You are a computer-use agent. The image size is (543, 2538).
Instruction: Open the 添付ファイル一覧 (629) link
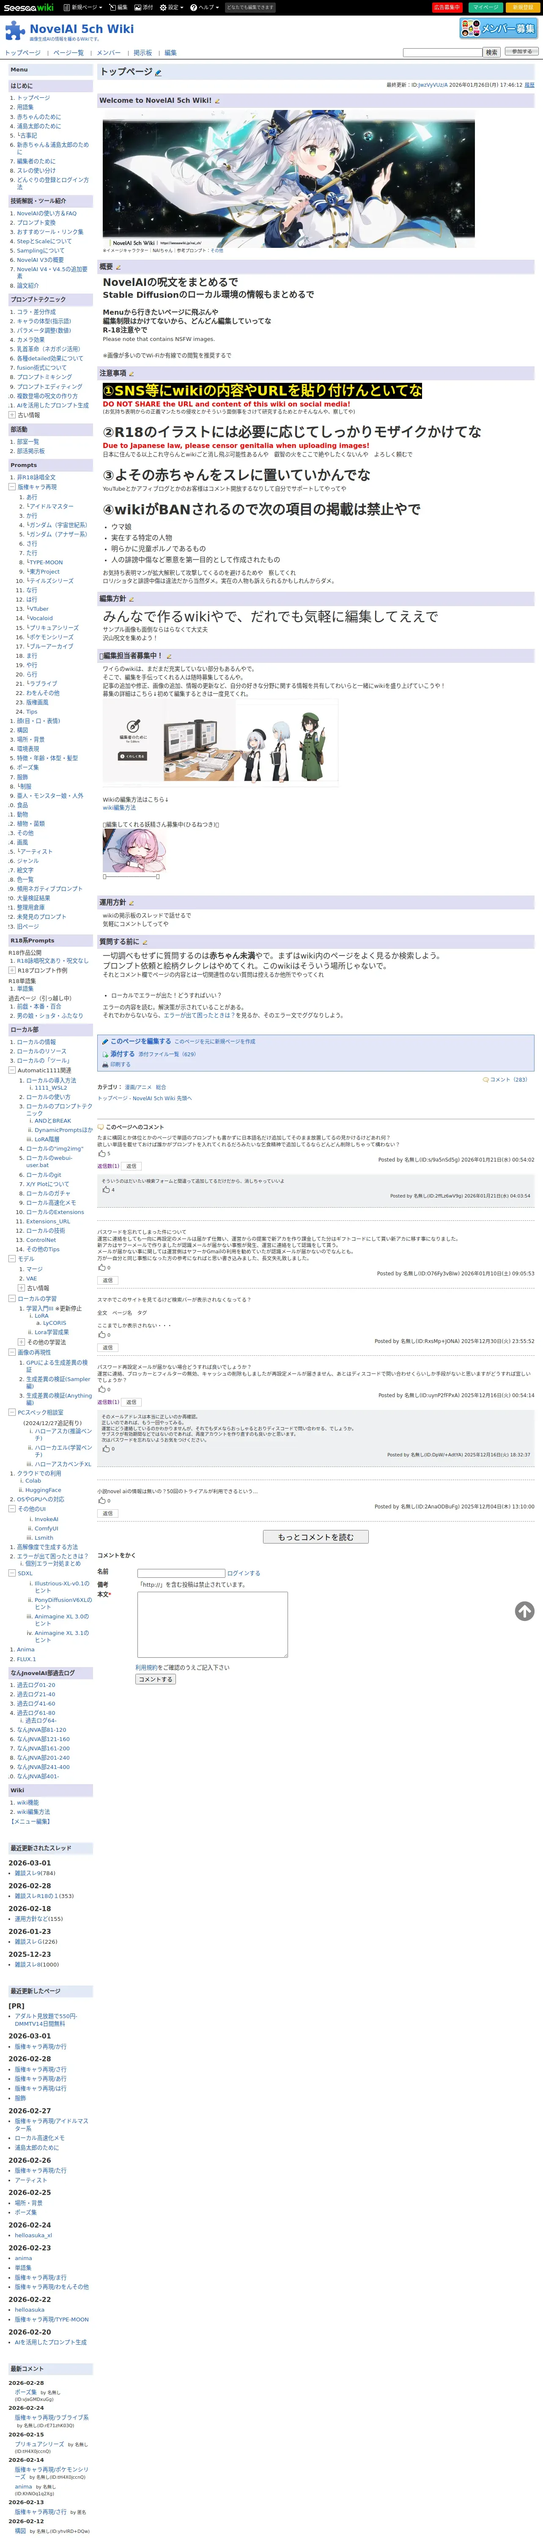tap(167, 1054)
